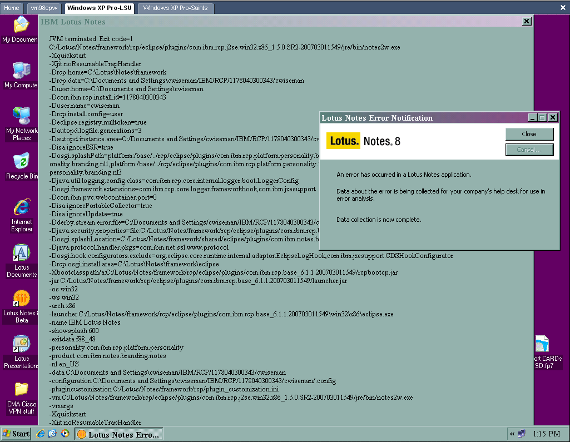Click the '-Dcom.ibm.rcp.install.id=1178040300343' line
570x442 pixels.
pos(108,97)
